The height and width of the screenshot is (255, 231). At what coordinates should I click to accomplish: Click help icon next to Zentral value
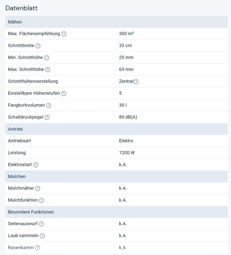pyautogui.click(x=136, y=82)
